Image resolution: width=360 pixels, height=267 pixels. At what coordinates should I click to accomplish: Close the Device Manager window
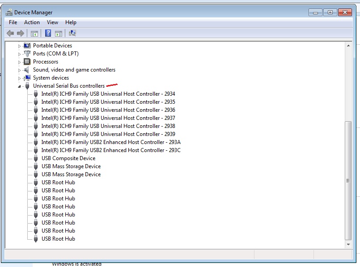345,13
